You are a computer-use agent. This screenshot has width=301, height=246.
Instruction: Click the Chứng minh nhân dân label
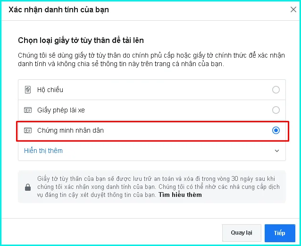[70, 130]
